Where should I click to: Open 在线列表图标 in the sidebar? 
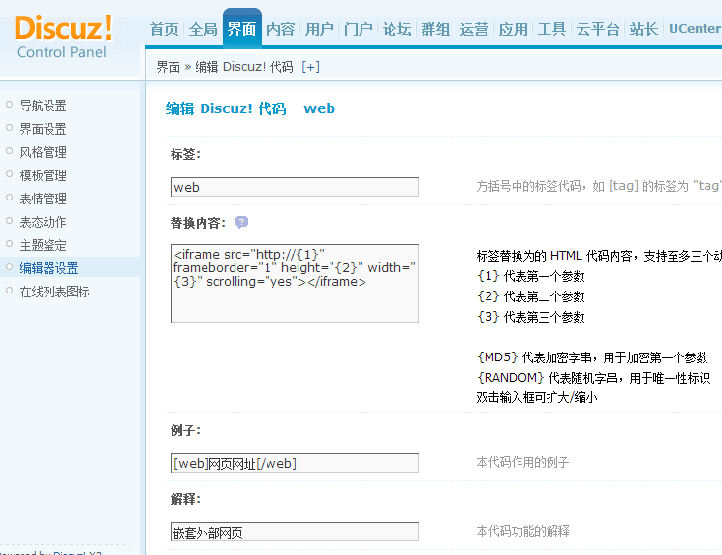coord(54,292)
